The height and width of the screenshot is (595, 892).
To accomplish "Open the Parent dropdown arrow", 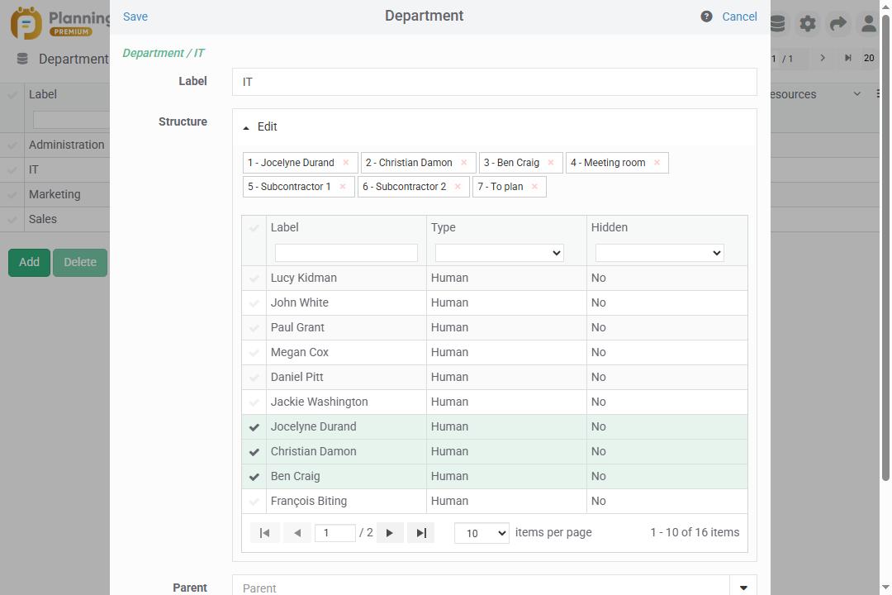I will 743,587.
